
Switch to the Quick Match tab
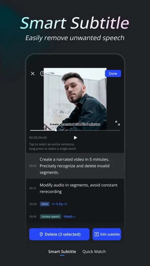pyautogui.click(x=94, y=252)
